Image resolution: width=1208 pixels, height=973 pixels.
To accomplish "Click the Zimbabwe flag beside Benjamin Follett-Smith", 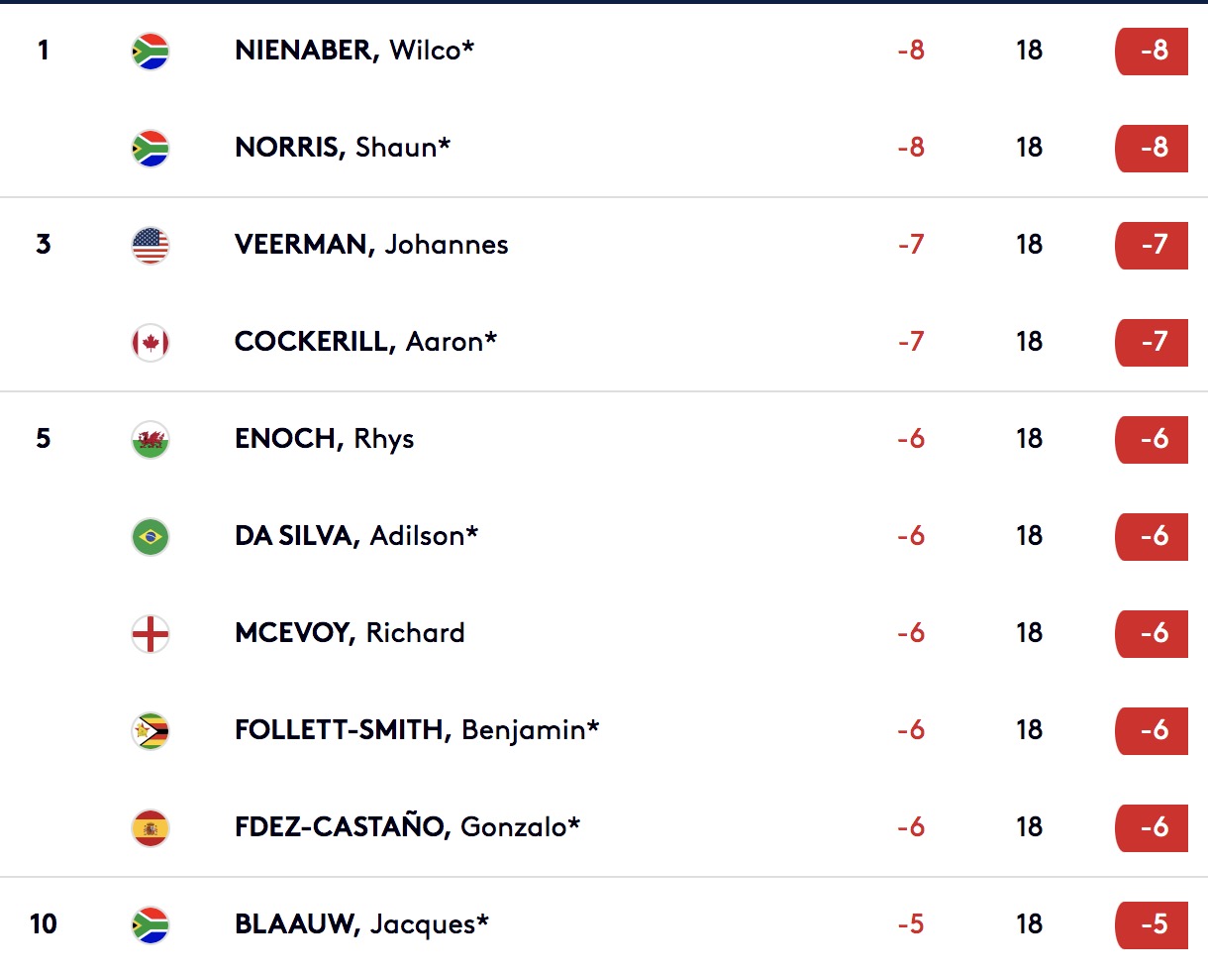I will tap(151, 730).
